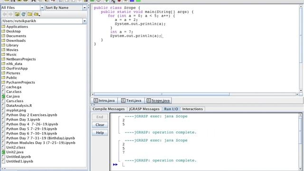Go forward in the file browser
This screenshot has width=304, height=171.
[x=10, y=14]
